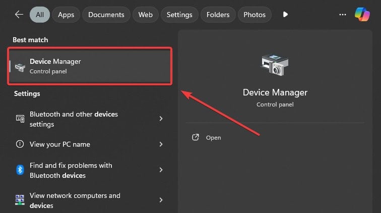This screenshot has width=381, height=213.
Task: Select Find and fix problems with Bluetooth devices
Action: tap(90, 170)
